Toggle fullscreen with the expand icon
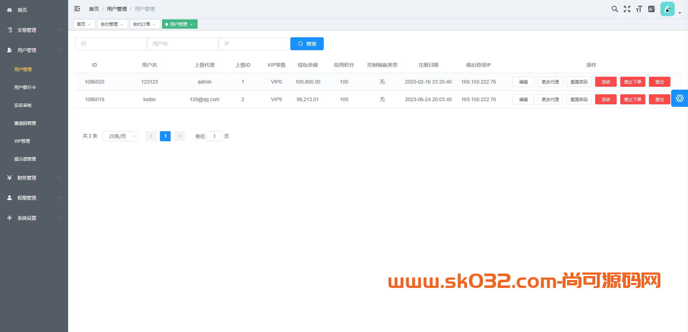The width and height of the screenshot is (688, 332). point(627,9)
